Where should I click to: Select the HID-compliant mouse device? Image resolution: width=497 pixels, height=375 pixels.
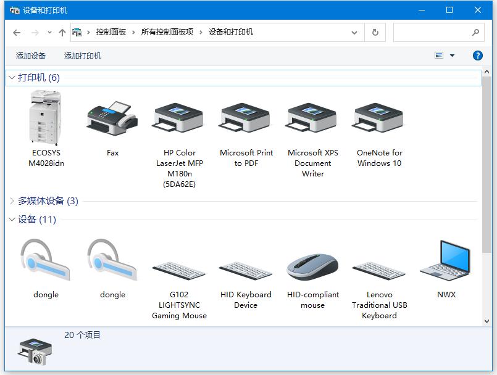pos(312,262)
